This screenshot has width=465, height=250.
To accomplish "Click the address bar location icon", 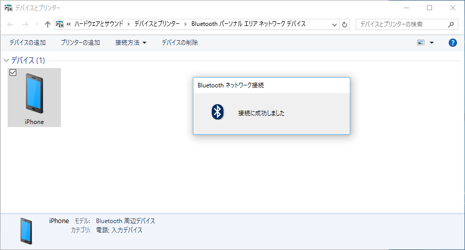I will (x=60, y=24).
